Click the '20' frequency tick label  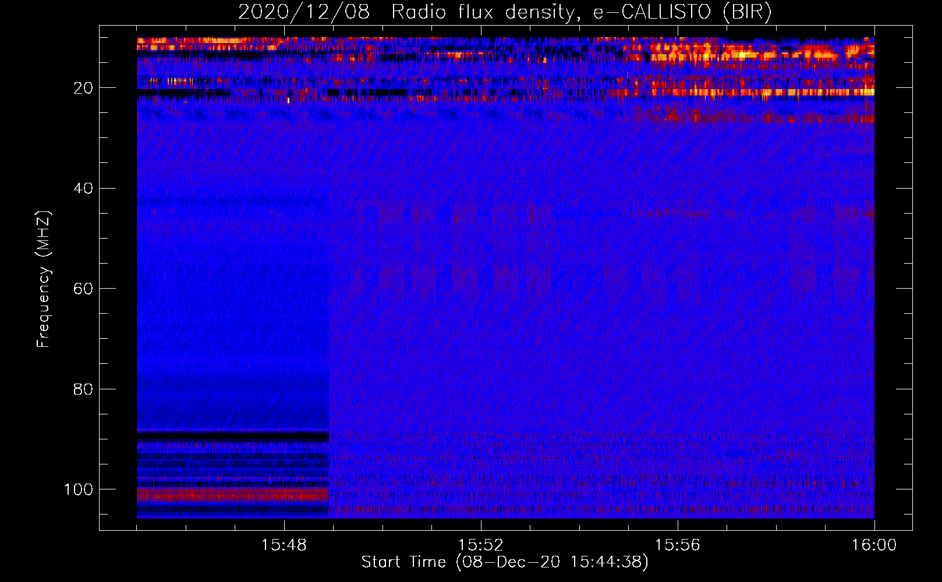[83, 88]
